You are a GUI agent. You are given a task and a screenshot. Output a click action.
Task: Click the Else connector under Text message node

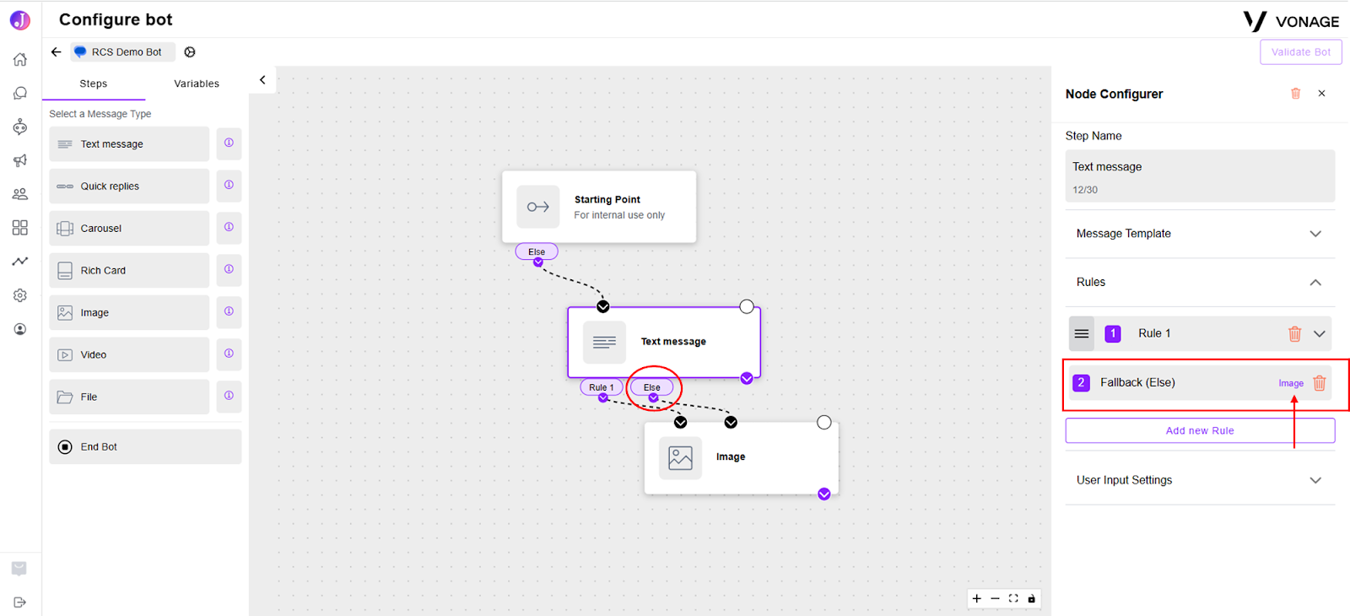[652, 387]
